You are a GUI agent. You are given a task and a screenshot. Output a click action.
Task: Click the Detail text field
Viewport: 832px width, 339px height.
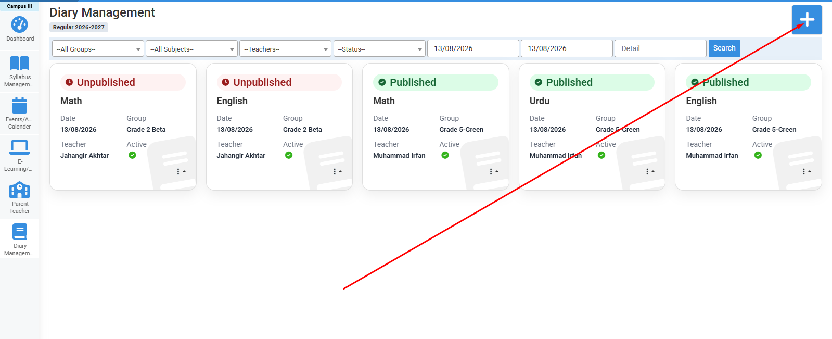click(660, 48)
